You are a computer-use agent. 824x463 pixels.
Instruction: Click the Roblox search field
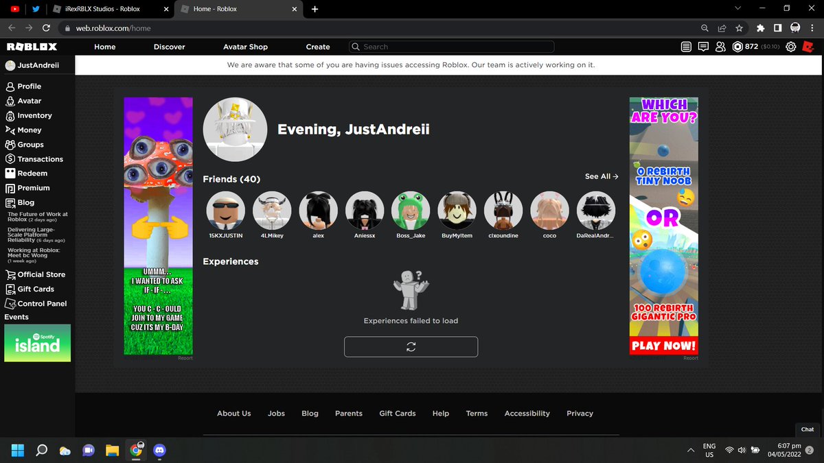tap(451, 47)
